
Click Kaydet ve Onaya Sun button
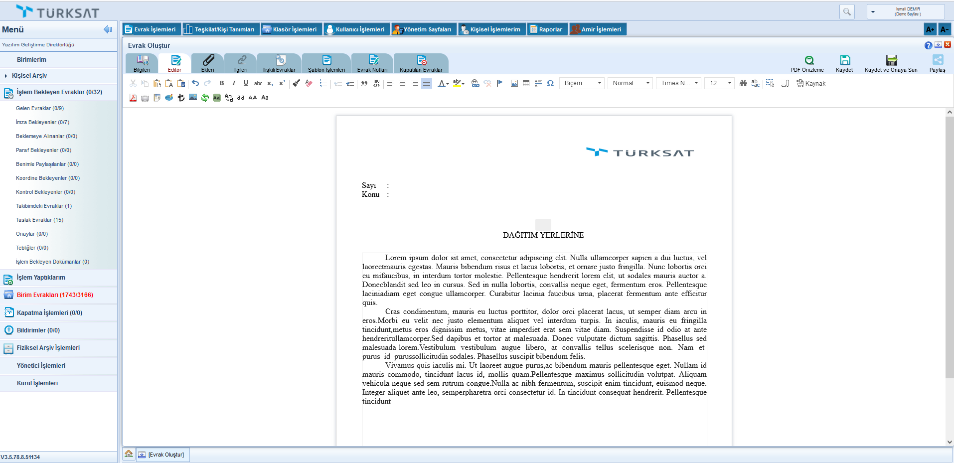click(891, 64)
